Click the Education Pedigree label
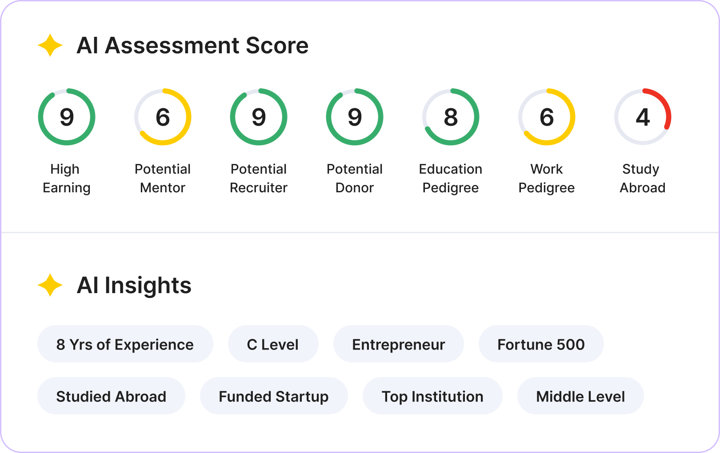 point(451,178)
